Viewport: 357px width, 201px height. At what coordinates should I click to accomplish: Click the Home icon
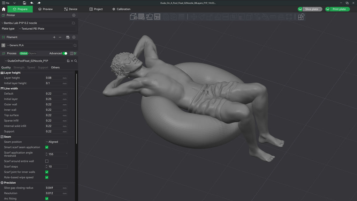click(x=3, y=9)
